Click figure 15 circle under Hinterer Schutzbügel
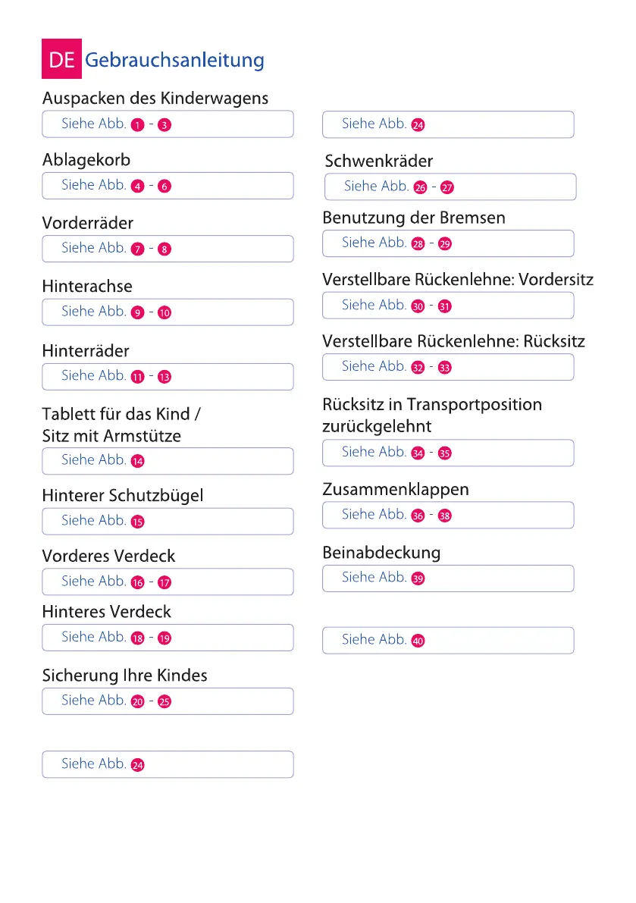 click(x=137, y=522)
